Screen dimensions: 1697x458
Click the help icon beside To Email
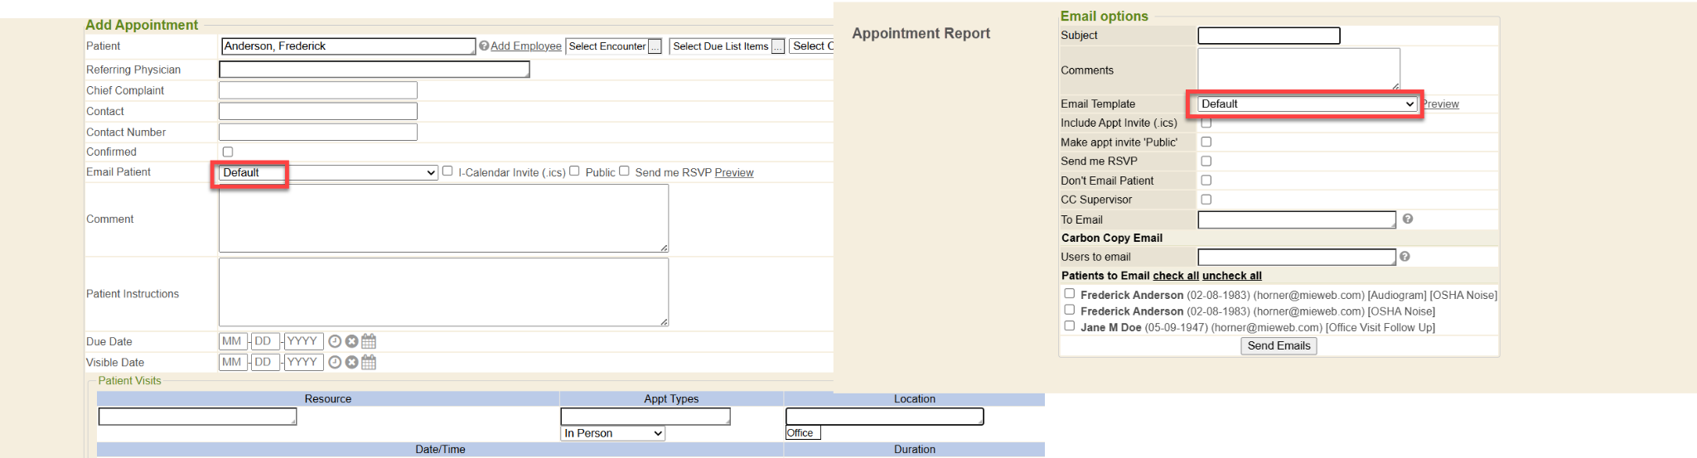pyautogui.click(x=1408, y=219)
